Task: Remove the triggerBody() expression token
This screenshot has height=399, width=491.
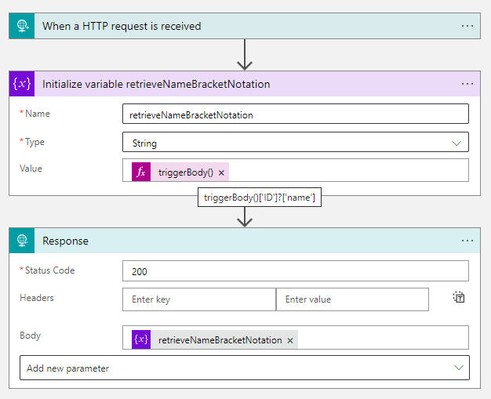Action: click(221, 172)
